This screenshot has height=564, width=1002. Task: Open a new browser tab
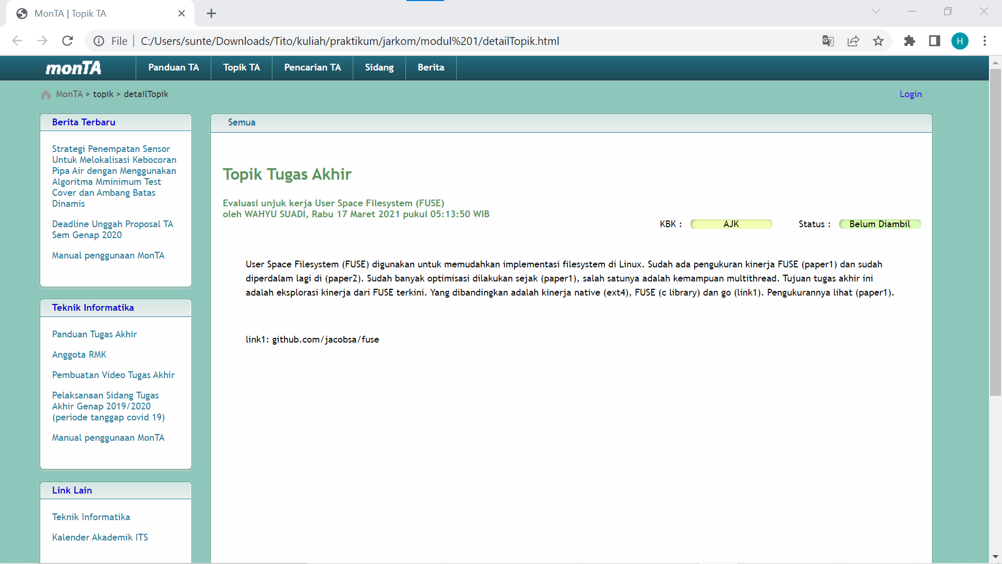pyautogui.click(x=211, y=14)
